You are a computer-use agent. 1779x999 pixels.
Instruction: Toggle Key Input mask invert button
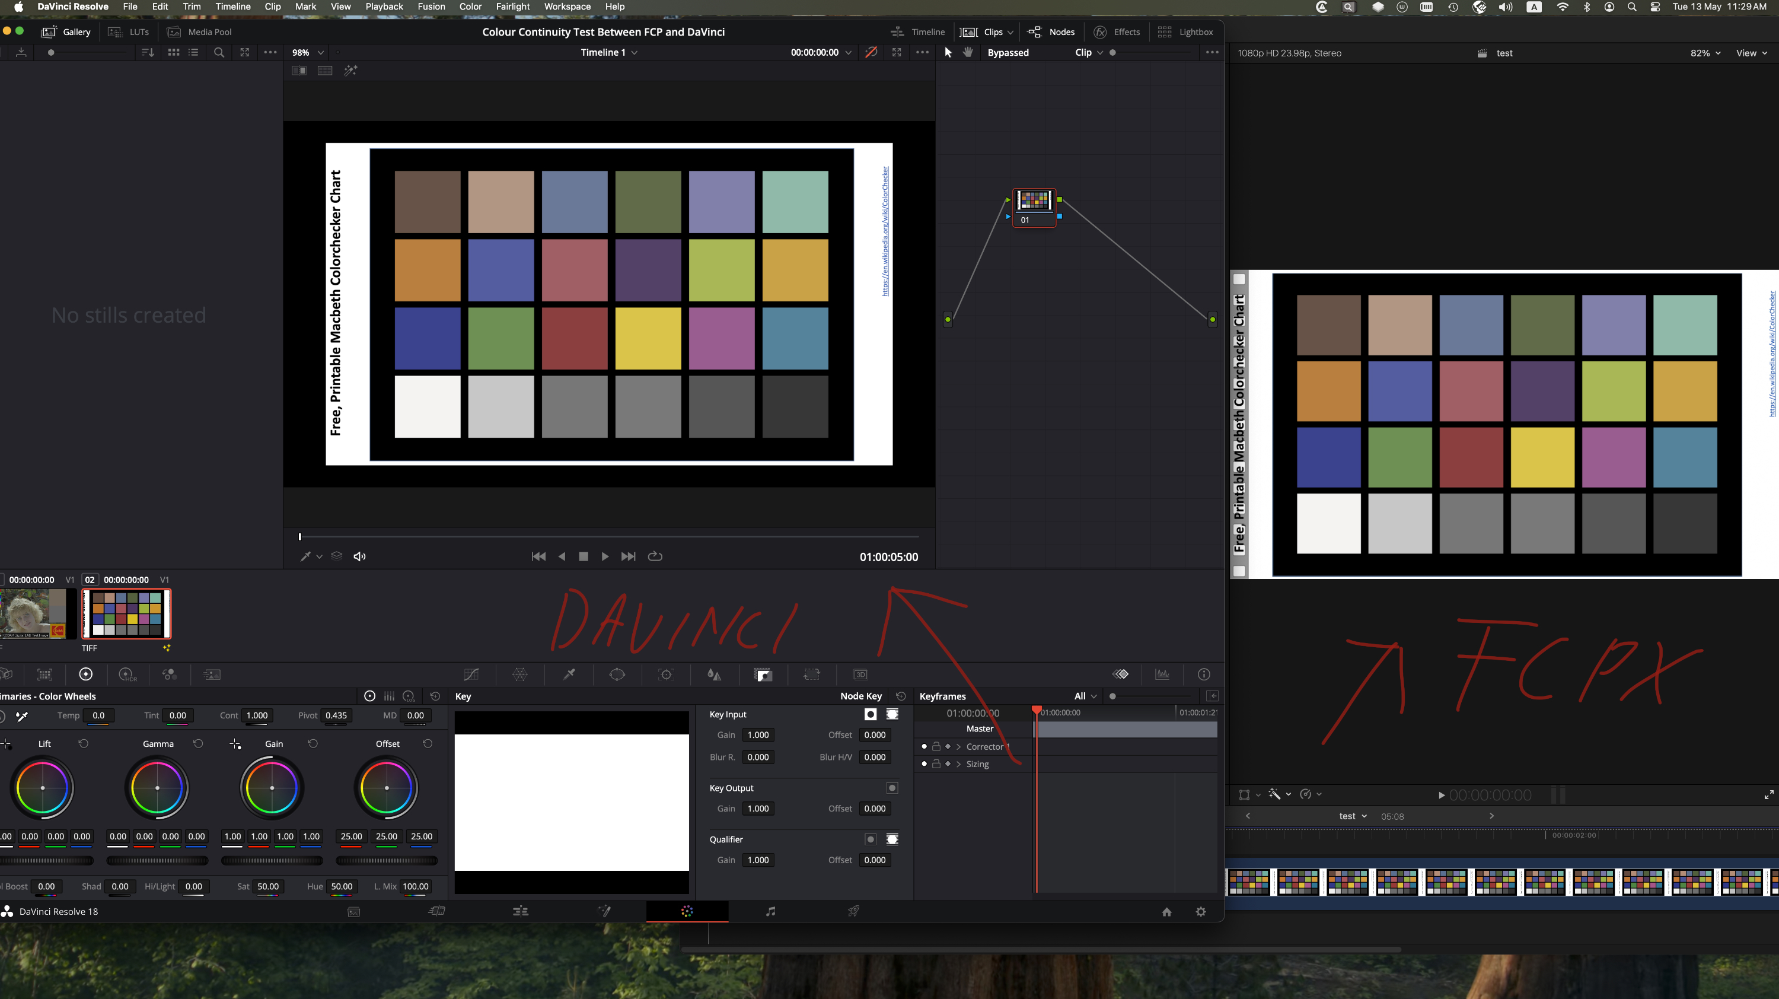[x=892, y=714]
